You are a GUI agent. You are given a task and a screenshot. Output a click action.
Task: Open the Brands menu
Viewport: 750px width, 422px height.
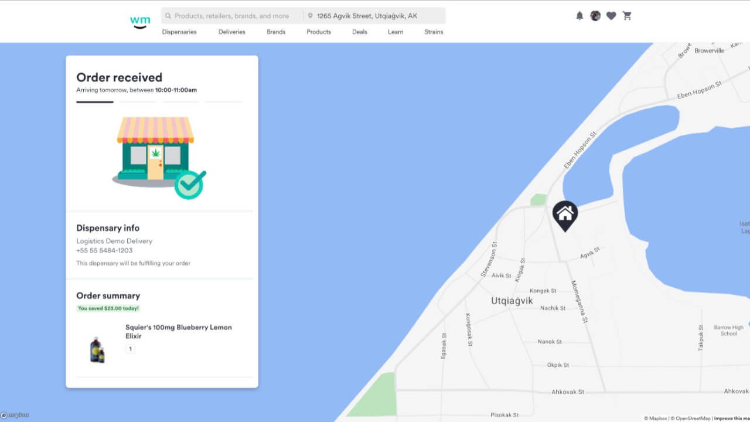(x=276, y=32)
